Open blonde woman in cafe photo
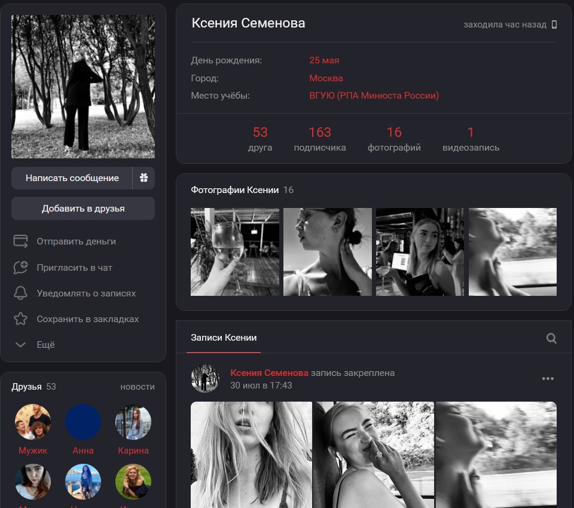Screen dimensions: 574x508 (420, 252)
